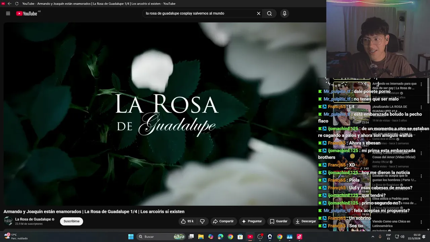Share the video with Compartir
The height and width of the screenshot is (242, 430).
pos(223,221)
